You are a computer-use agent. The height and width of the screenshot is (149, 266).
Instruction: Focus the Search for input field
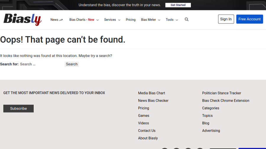[x=42, y=64]
